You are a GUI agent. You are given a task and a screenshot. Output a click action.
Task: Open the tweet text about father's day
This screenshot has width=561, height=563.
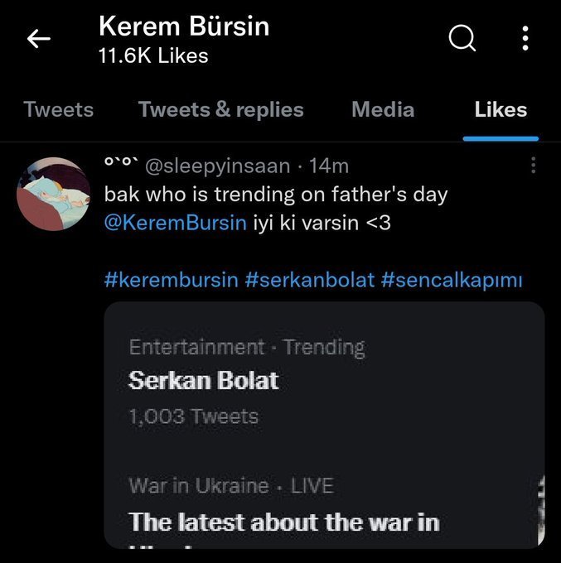275,195
